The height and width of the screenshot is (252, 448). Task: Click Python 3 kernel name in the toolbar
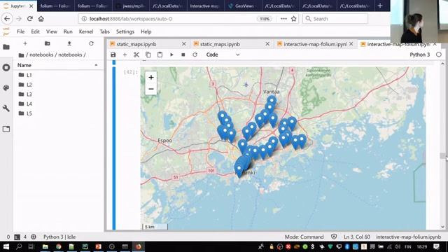pos(419,55)
